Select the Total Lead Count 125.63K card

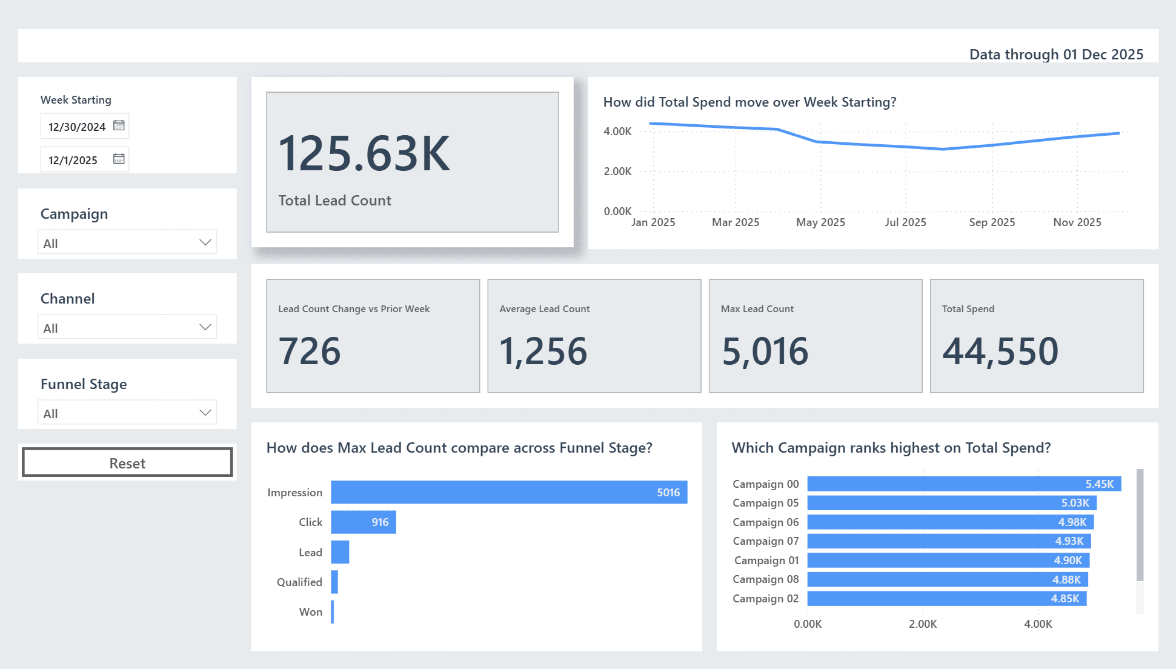(x=413, y=162)
